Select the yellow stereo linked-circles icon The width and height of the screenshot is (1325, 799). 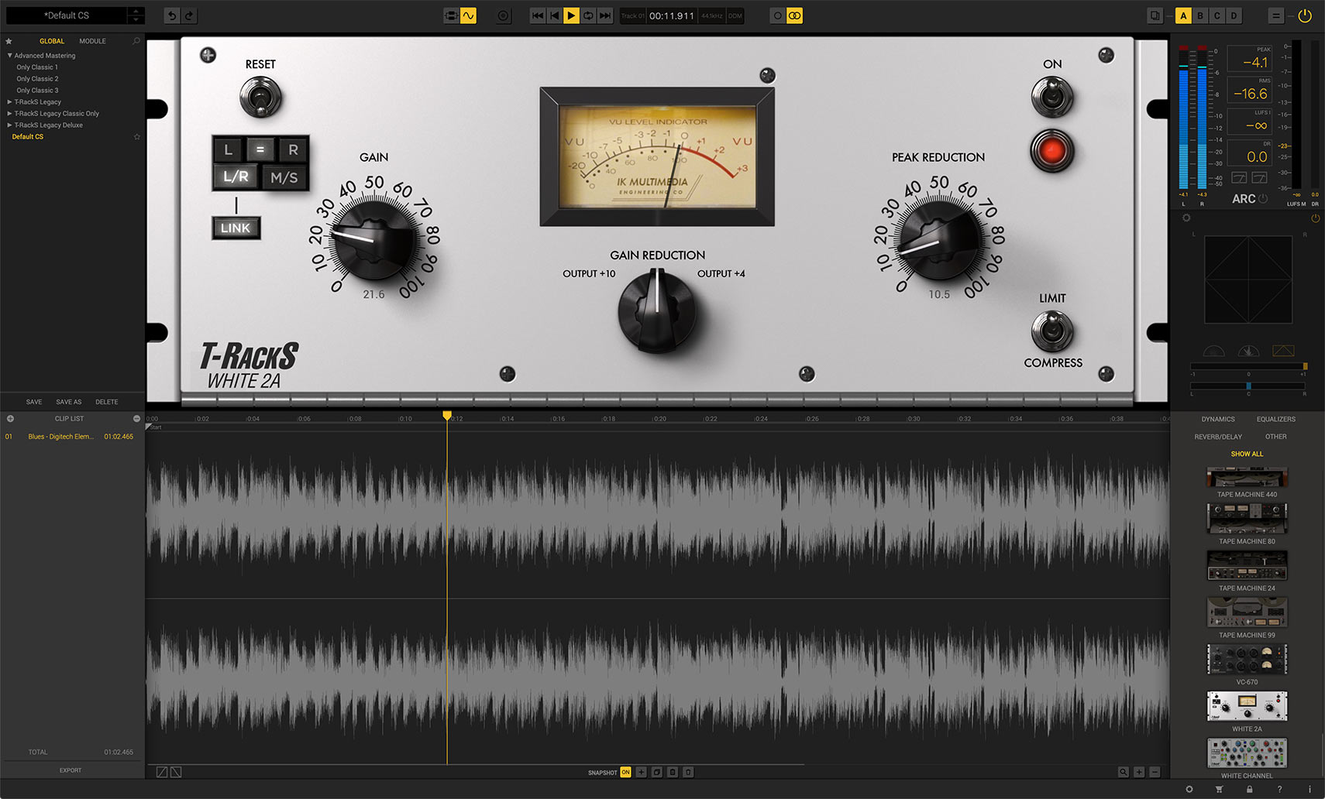click(795, 15)
